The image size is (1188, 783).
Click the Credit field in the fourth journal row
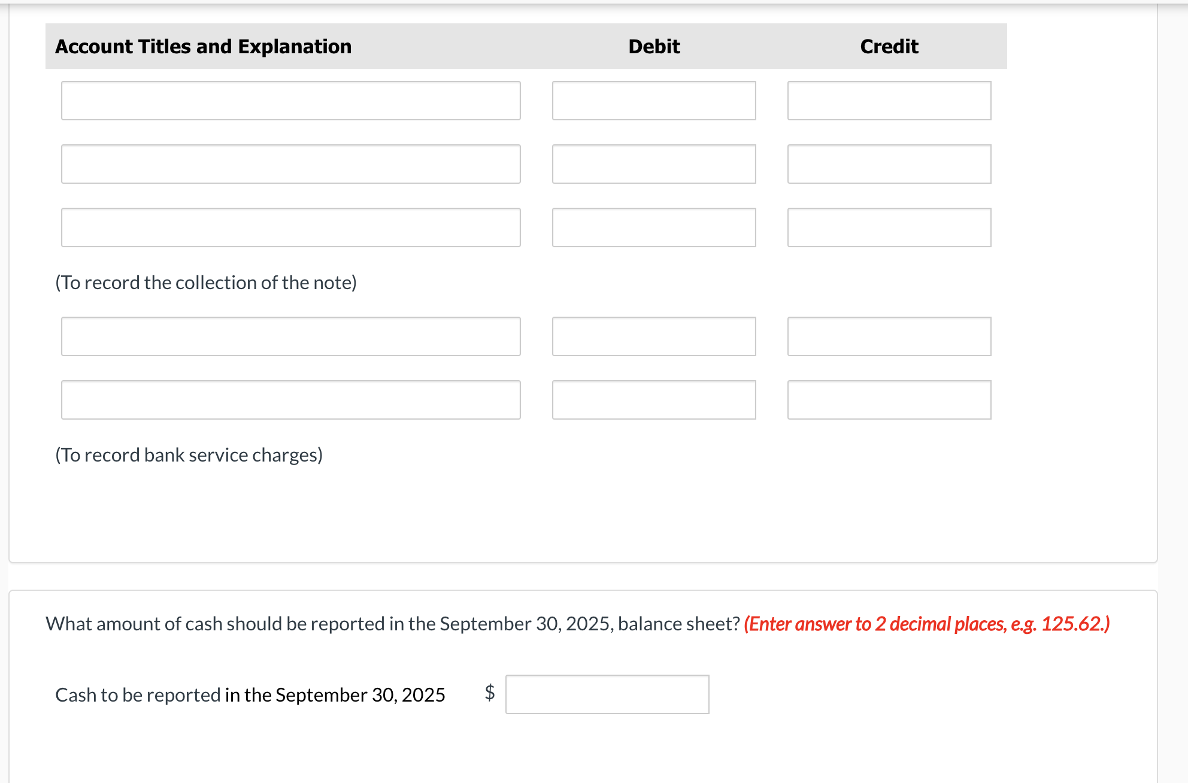click(889, 336)
